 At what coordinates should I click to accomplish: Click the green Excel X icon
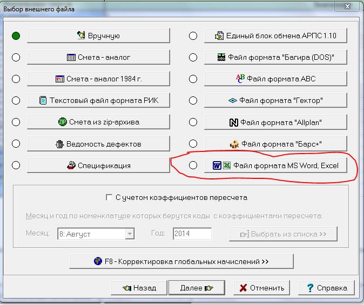[x=227, y=165]
